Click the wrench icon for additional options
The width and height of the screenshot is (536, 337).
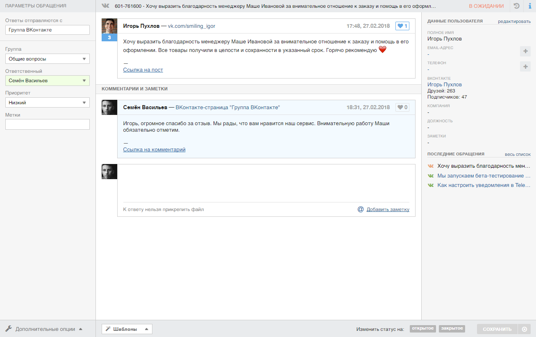(9, 329)
